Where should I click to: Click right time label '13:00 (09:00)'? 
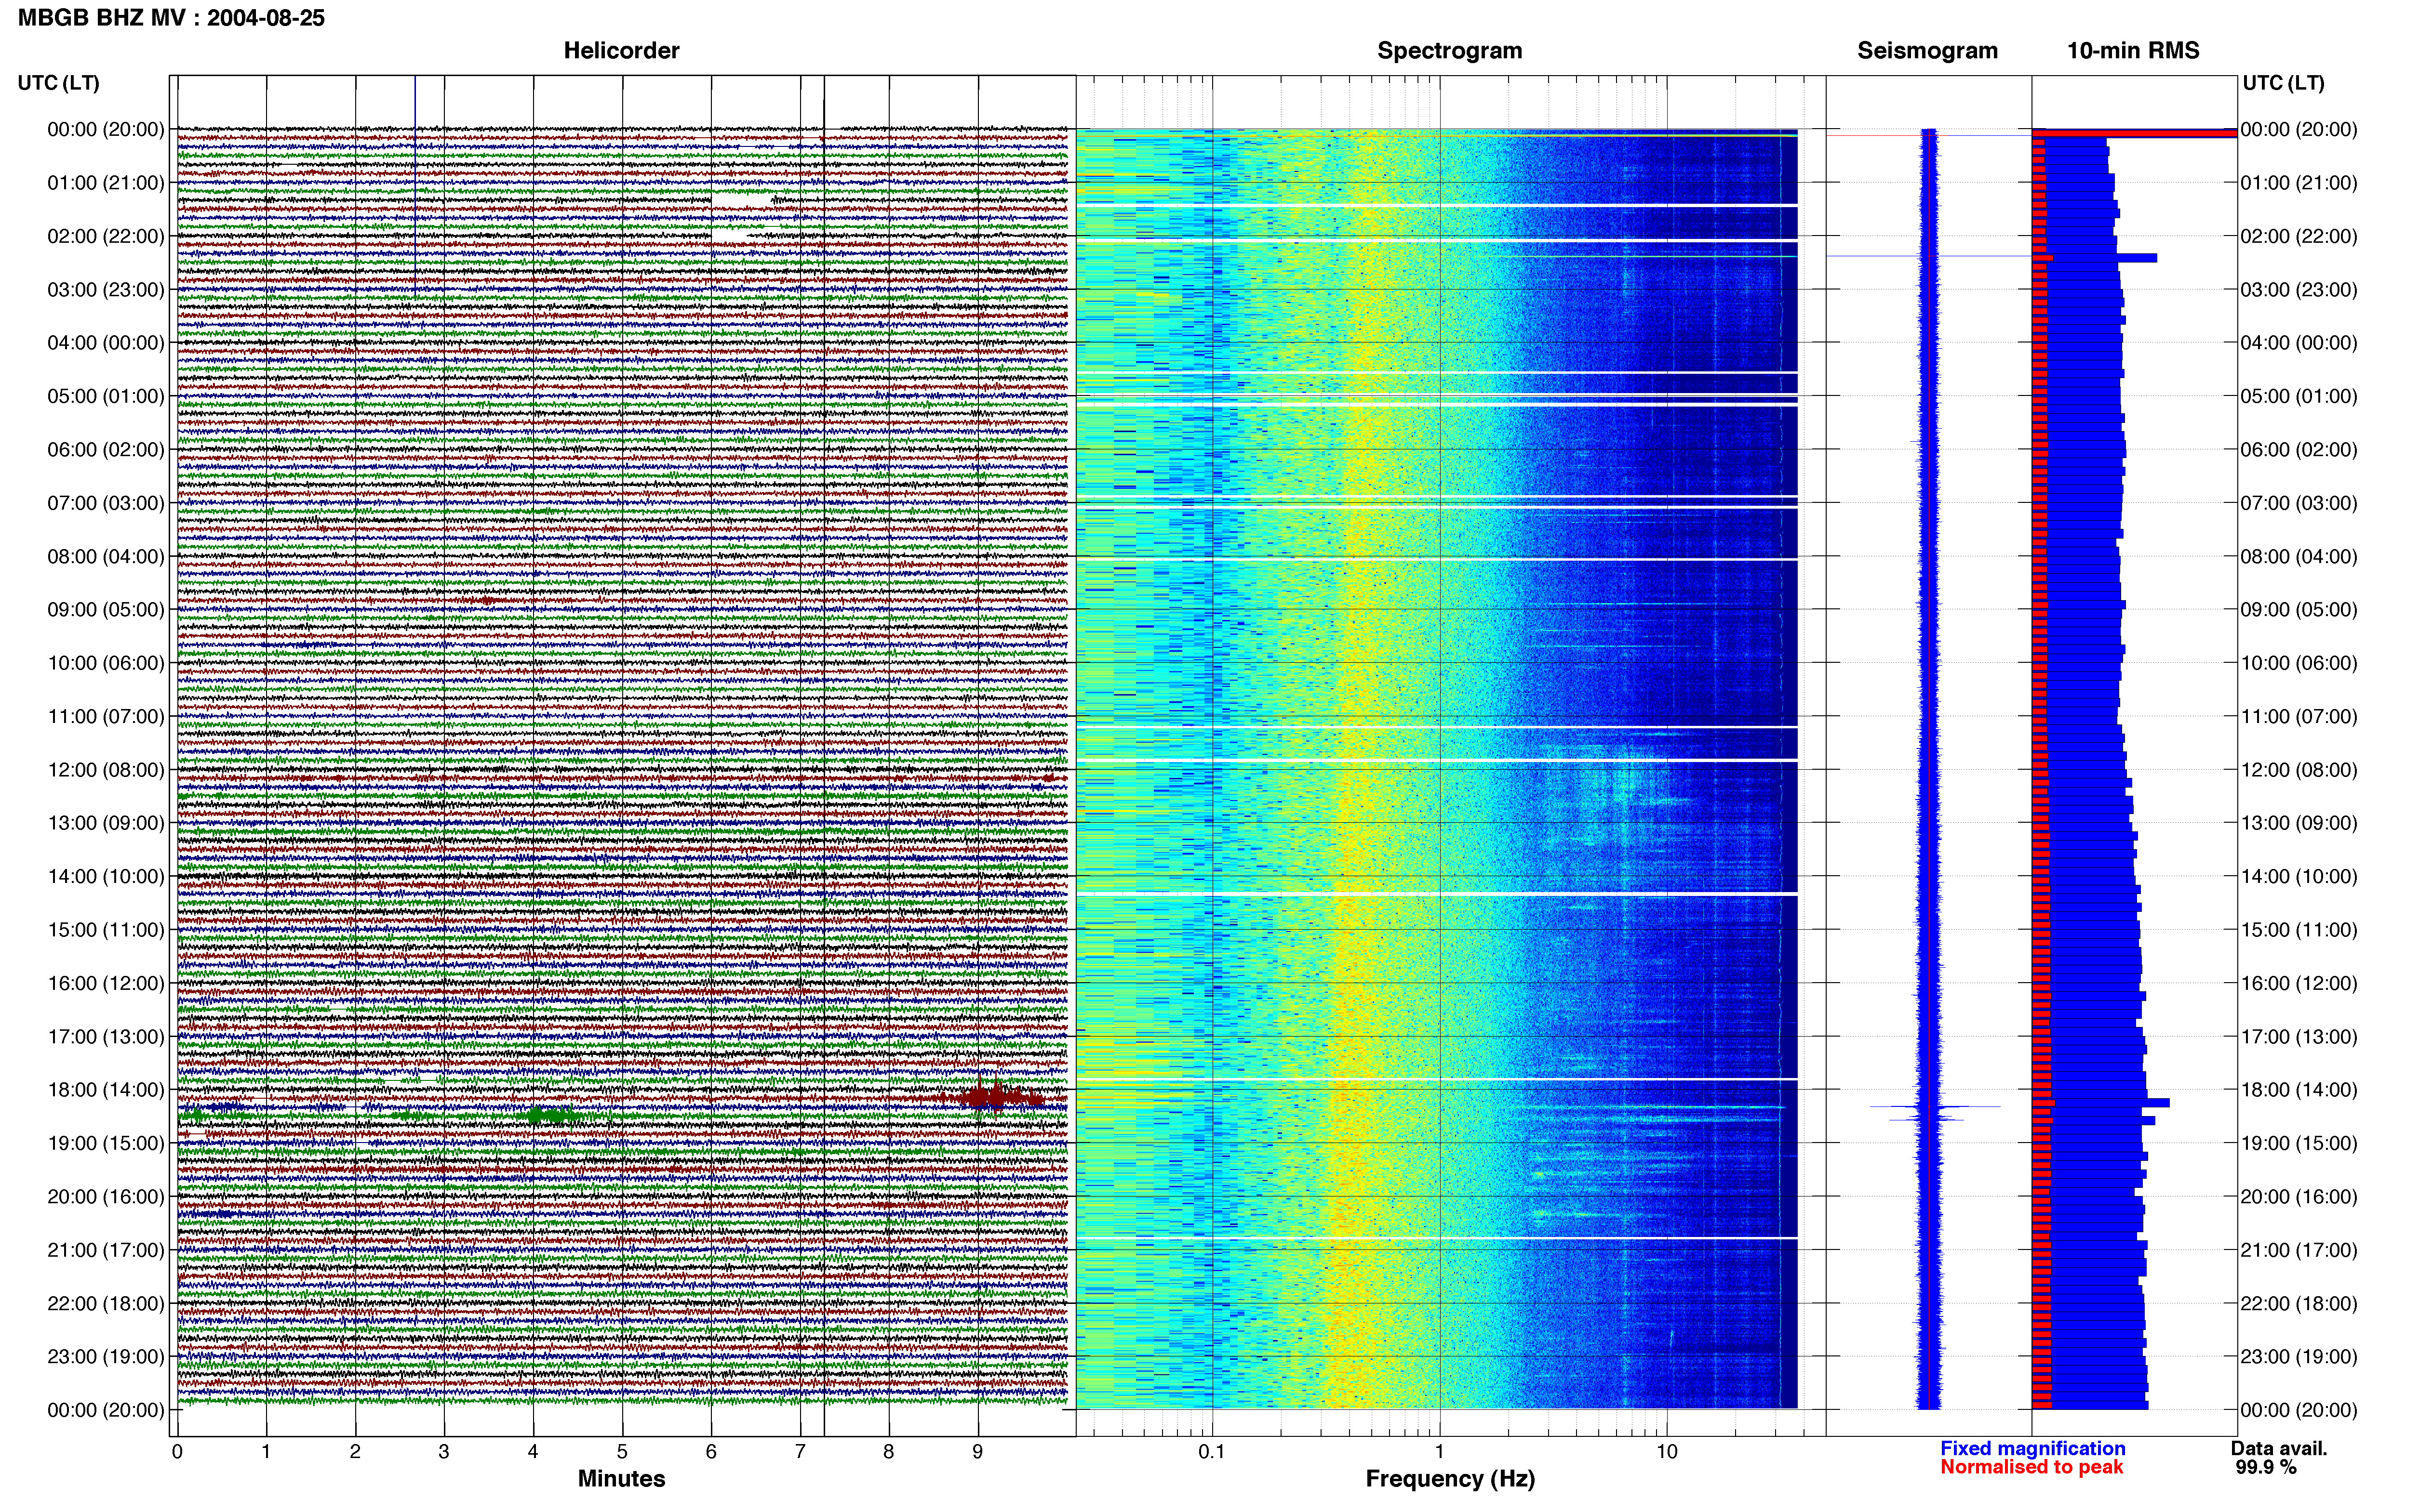click(2299, 823)
